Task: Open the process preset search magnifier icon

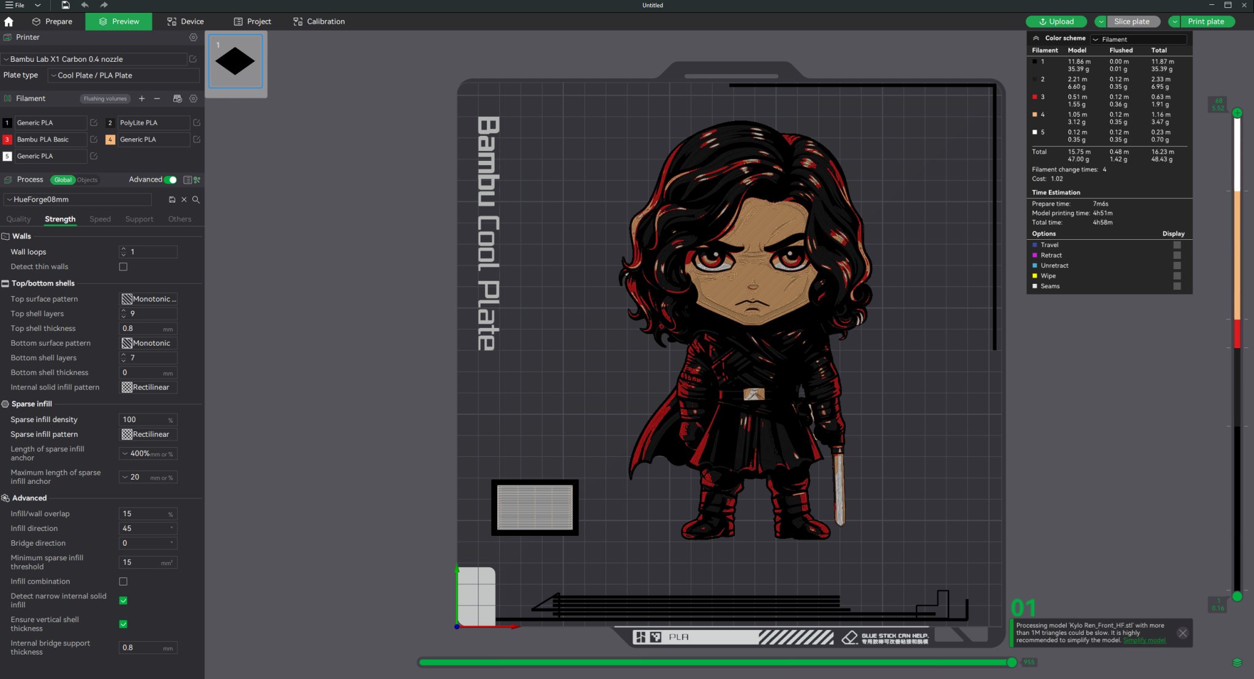Action: coord(196,199)
